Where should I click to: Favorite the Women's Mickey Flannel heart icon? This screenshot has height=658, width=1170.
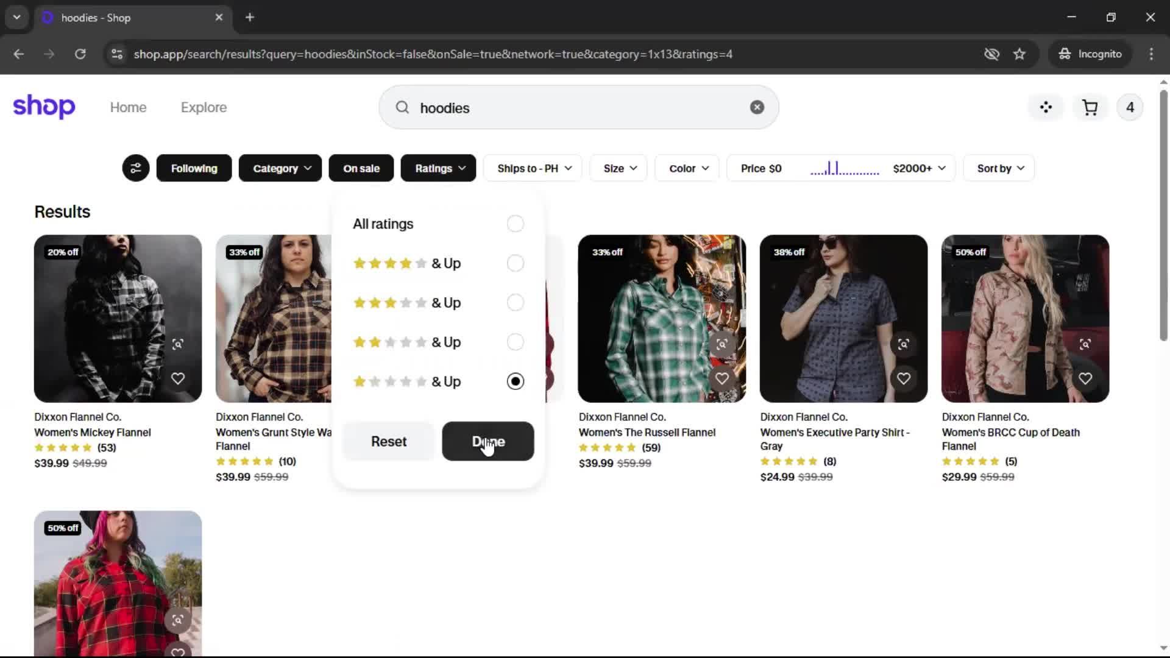tap(178, 378)
